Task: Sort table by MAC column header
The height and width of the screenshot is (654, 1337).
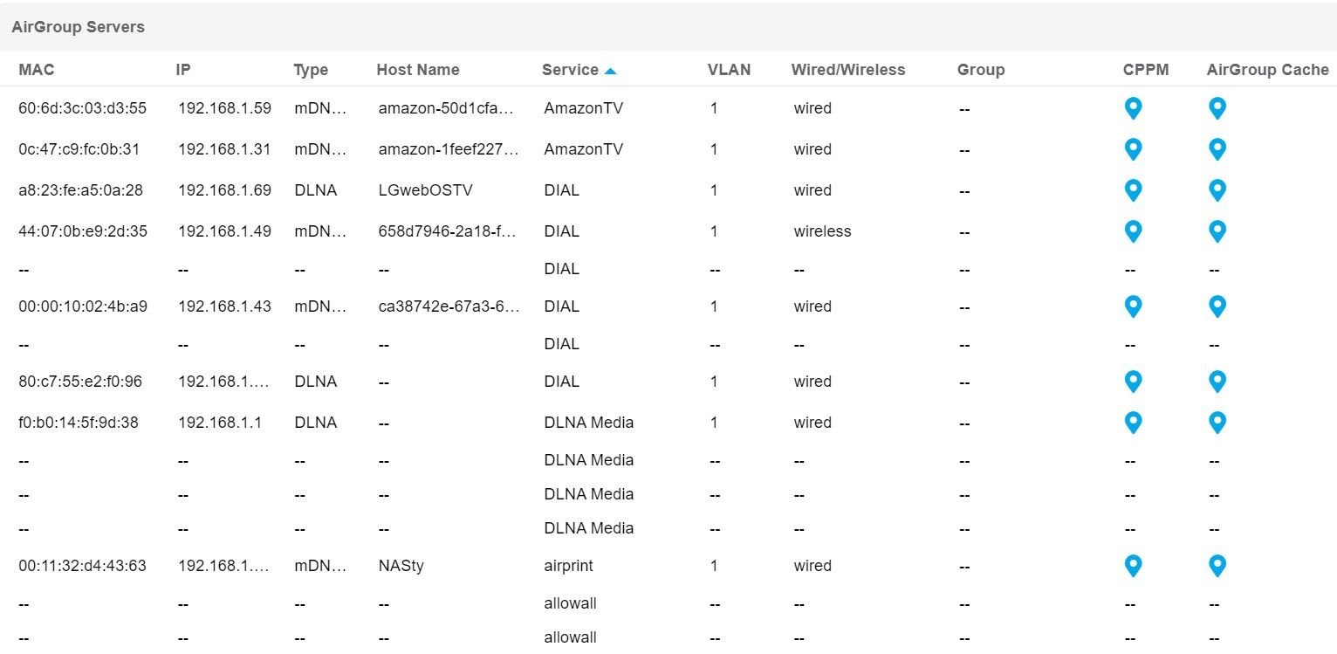Action: click(x=36, y=70)
